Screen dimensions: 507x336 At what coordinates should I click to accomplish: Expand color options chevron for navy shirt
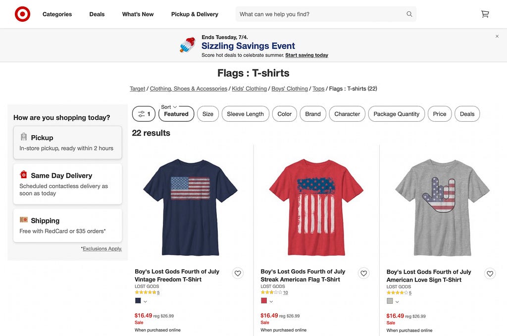point(145,301)
